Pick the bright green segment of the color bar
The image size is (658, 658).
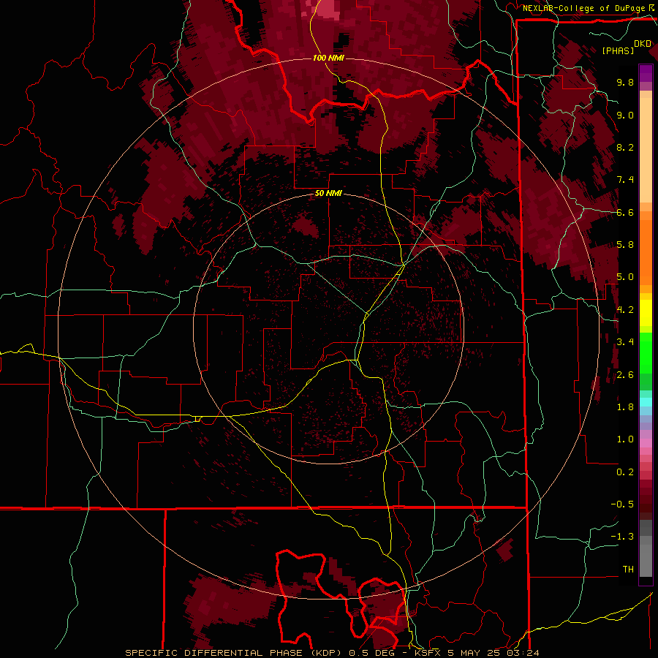[x=646, y=352]
